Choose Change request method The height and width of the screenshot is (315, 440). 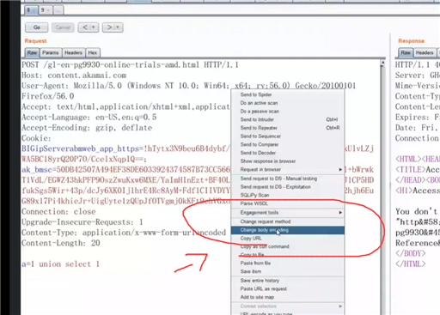[288, 221]
